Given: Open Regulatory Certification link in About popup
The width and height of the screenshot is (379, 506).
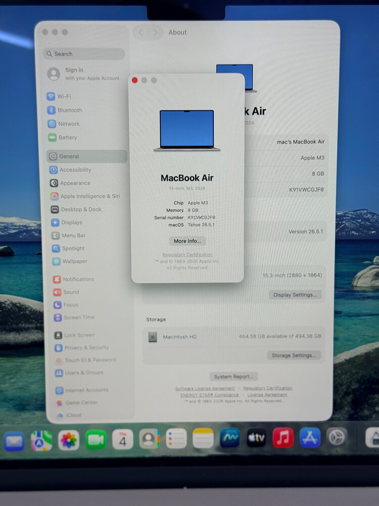Looking at the screenshot, I should (x=187, y=255).
